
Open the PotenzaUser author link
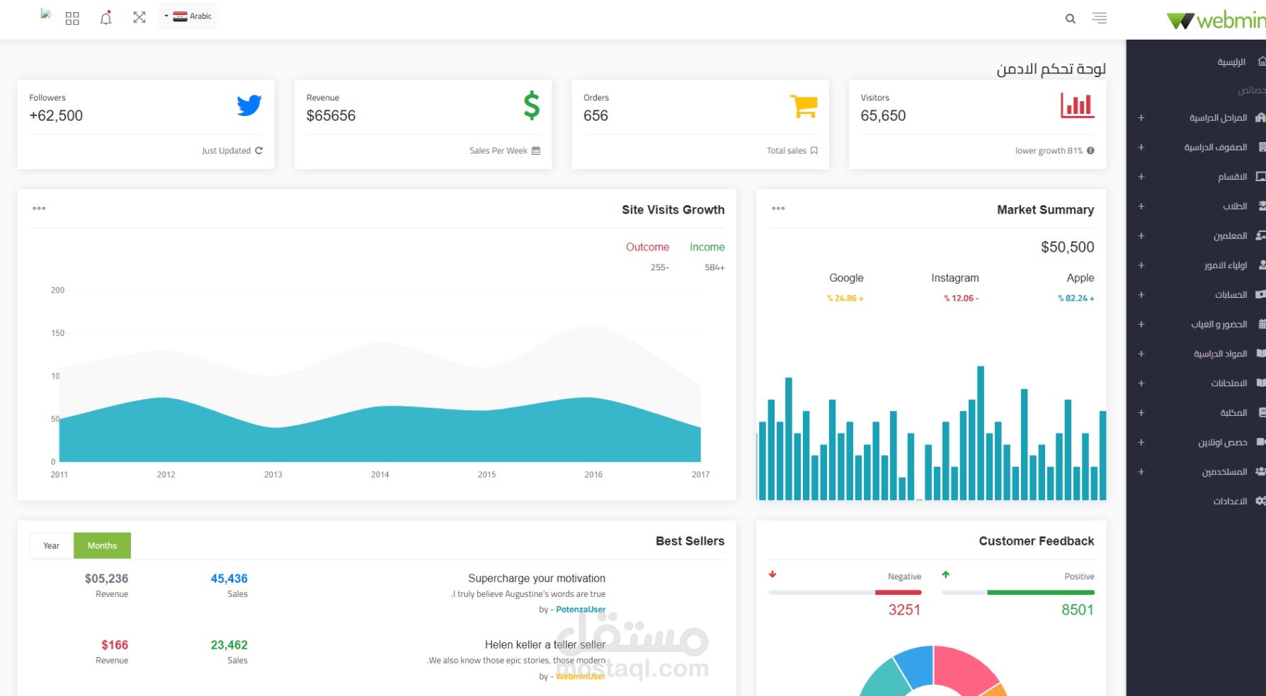(581, 610)
